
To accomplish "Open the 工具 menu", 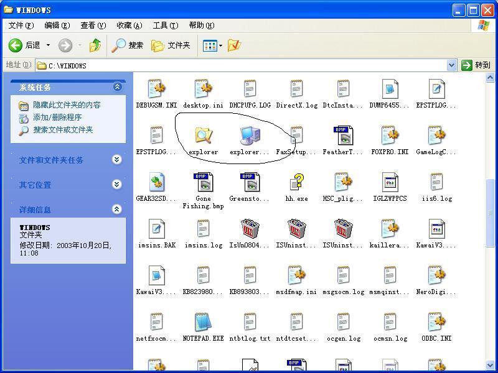I will [x=166, y=25].
